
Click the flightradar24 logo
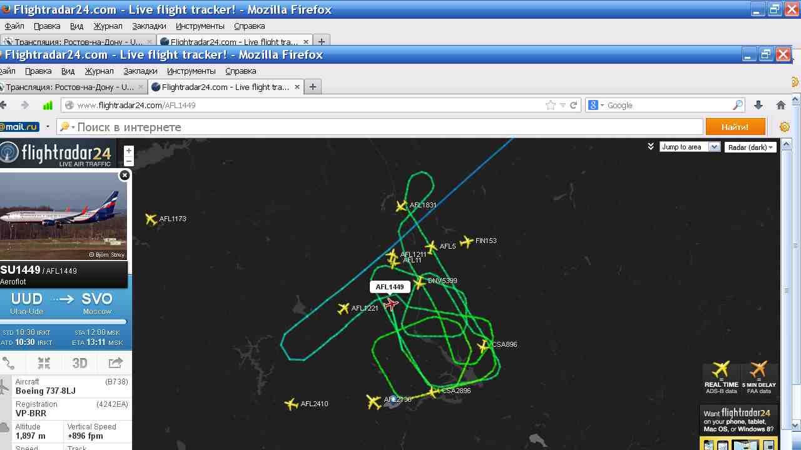point(57,153)
